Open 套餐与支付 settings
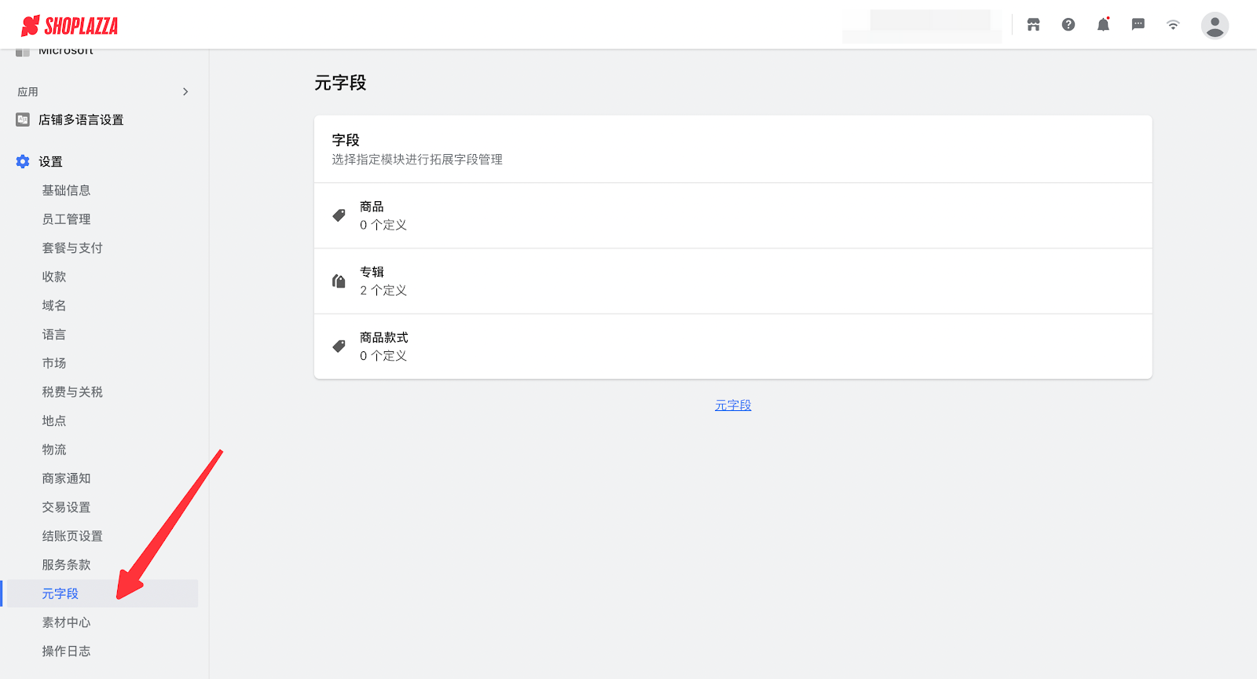 point(72,248)
